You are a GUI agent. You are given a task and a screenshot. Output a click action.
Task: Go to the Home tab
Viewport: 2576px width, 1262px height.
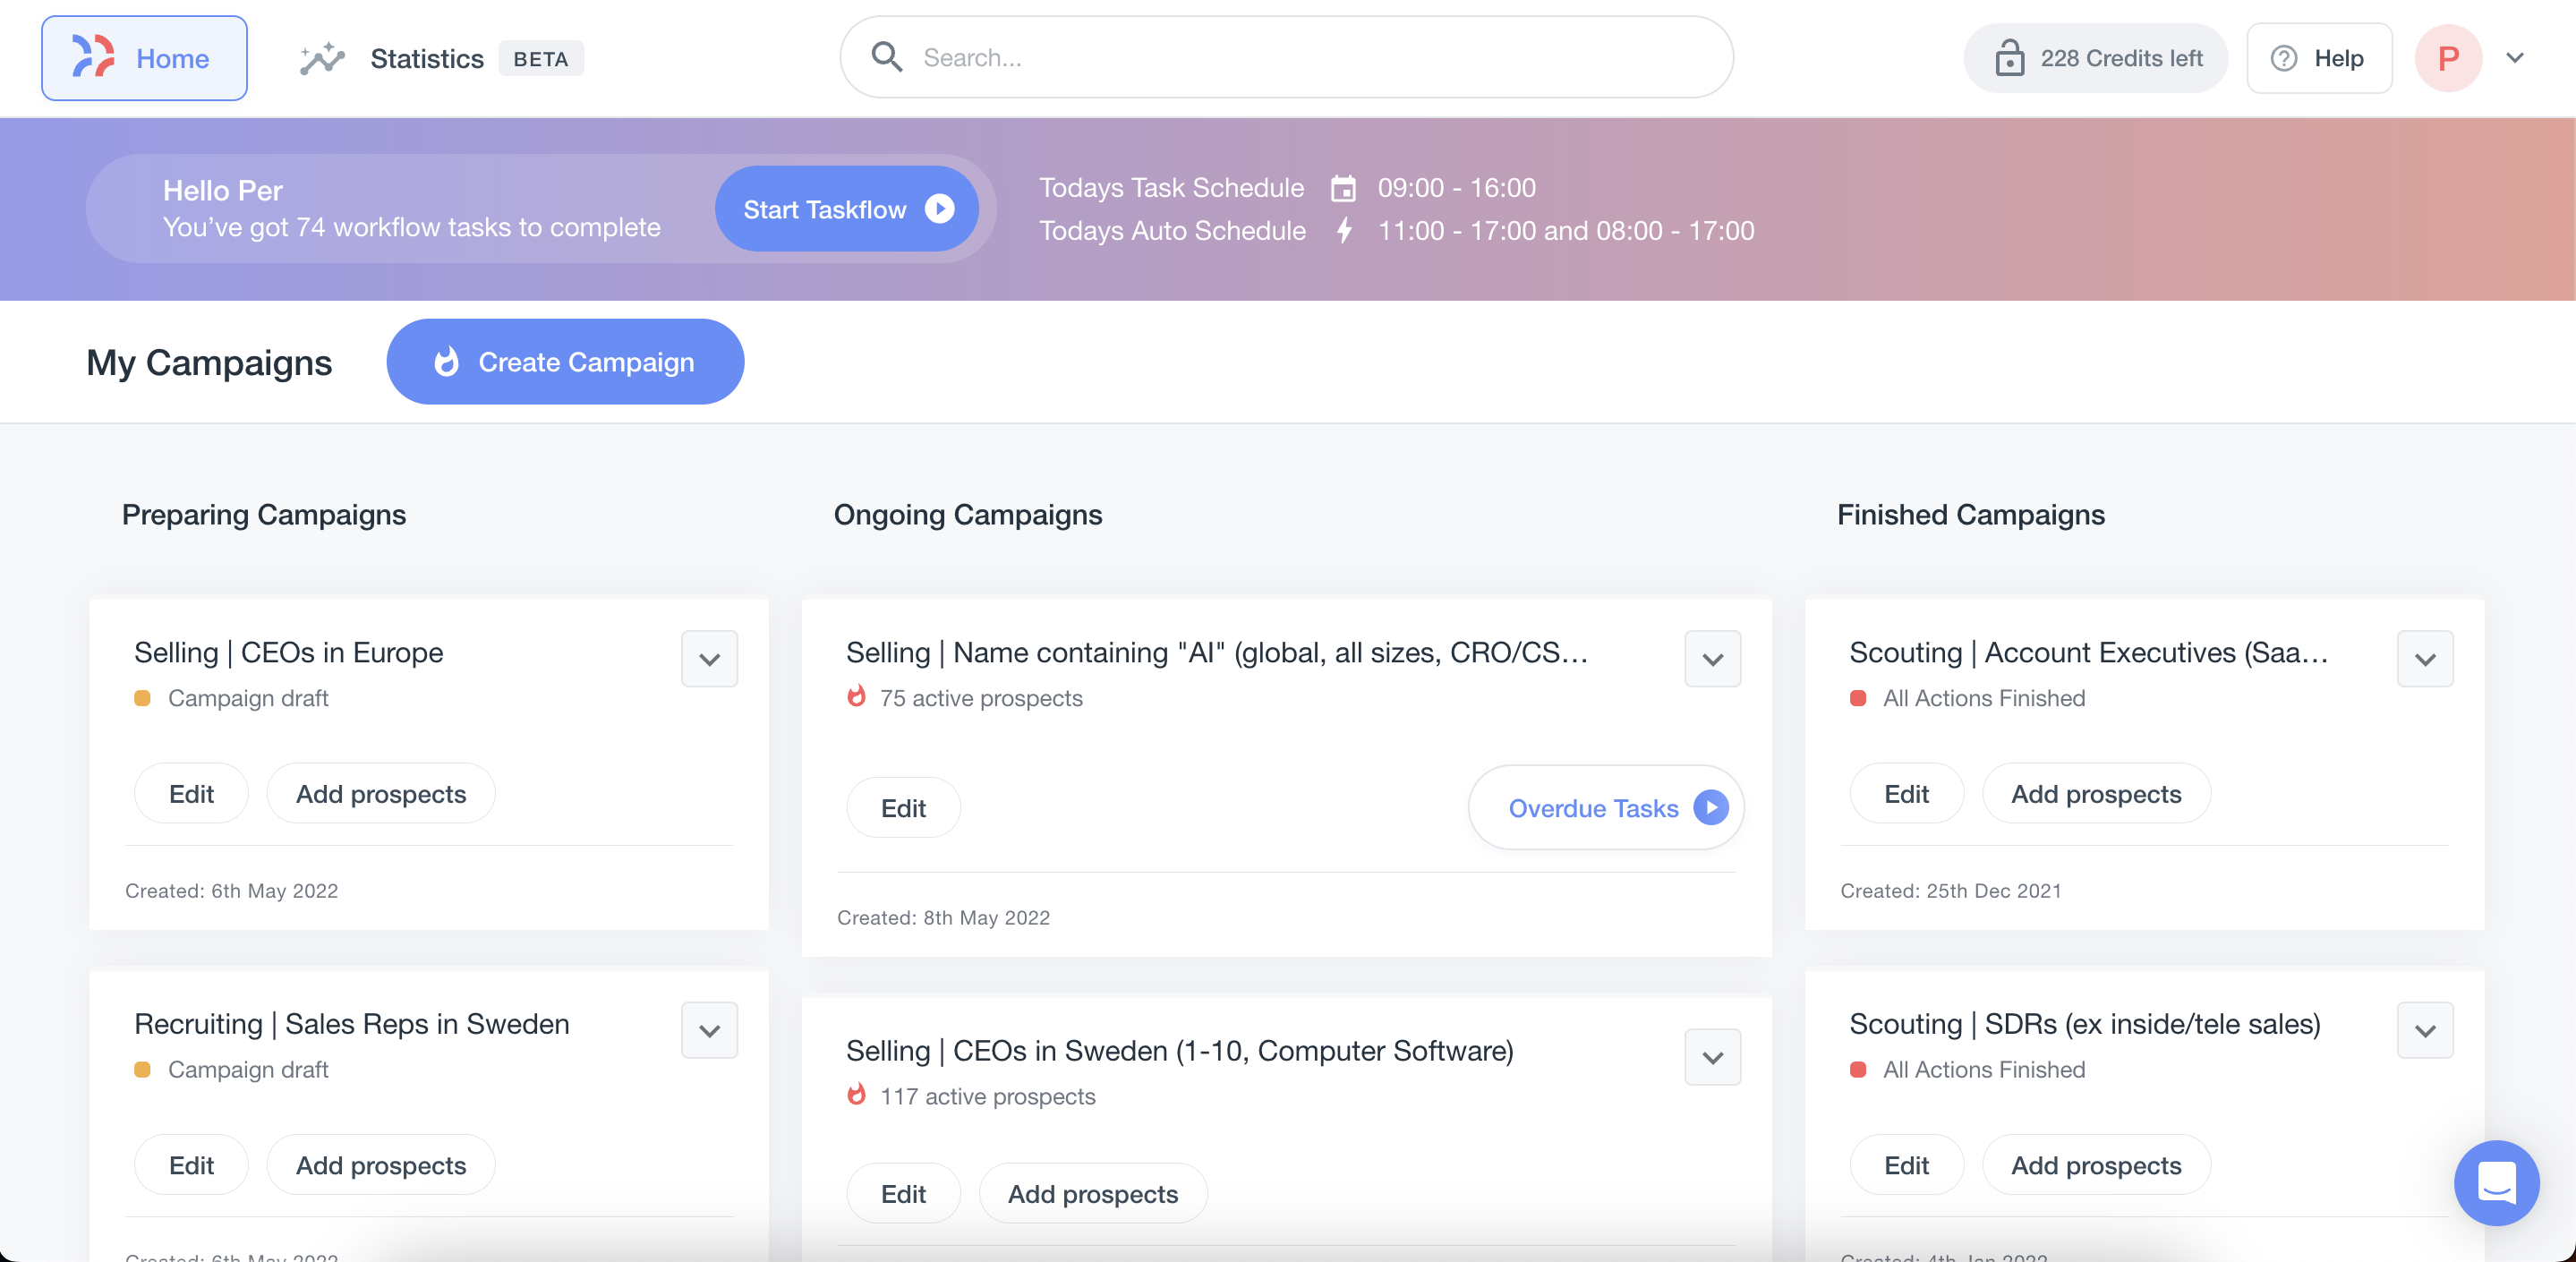(x=144, y=58)
